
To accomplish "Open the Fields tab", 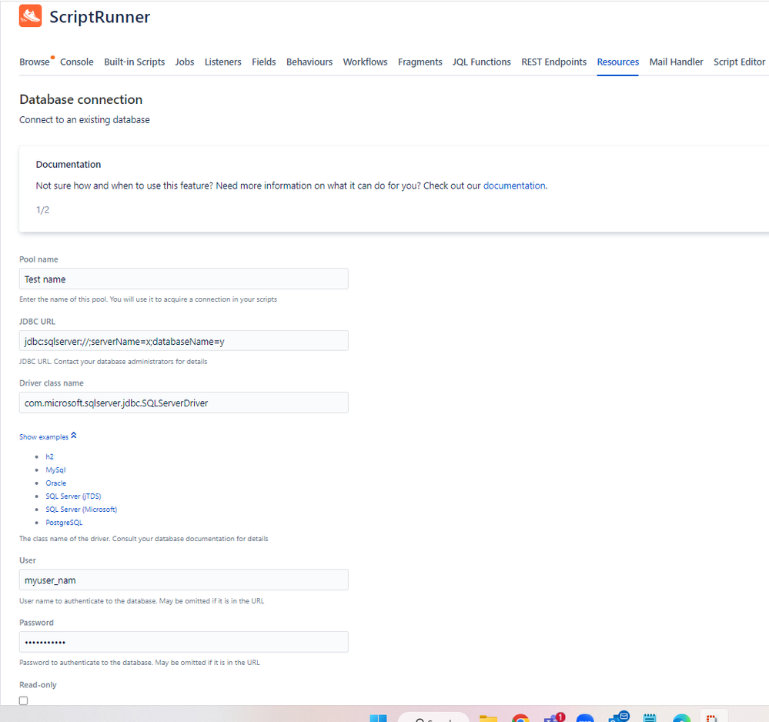I will click(264, 62).
